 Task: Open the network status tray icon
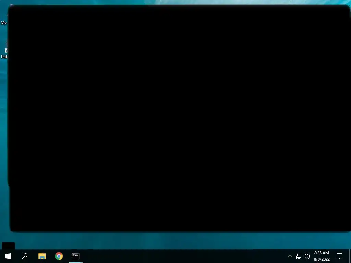coord(299,256)
